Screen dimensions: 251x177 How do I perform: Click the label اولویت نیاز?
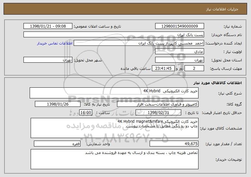233,52
